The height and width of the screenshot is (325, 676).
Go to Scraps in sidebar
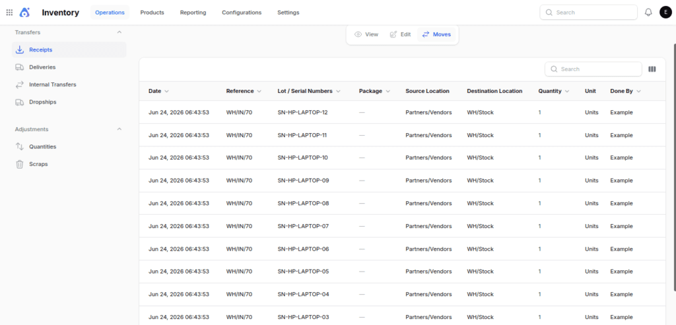tap(69, 164)
